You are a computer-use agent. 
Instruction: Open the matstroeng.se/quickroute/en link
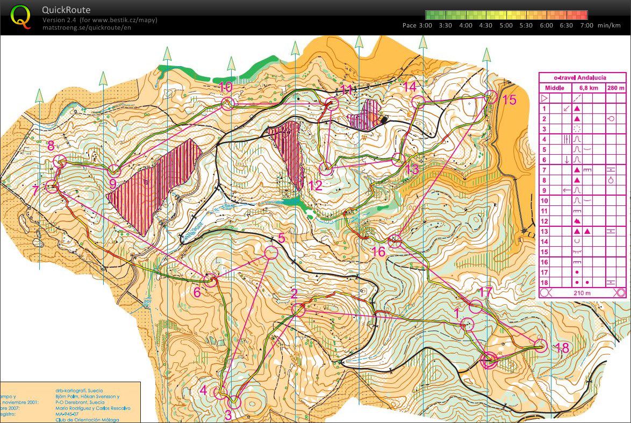[87, 27]
